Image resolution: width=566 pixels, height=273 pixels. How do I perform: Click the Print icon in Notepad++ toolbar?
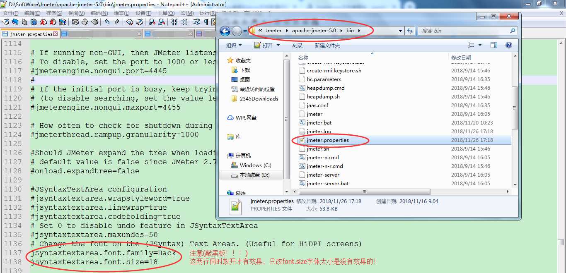coord(62,22)
